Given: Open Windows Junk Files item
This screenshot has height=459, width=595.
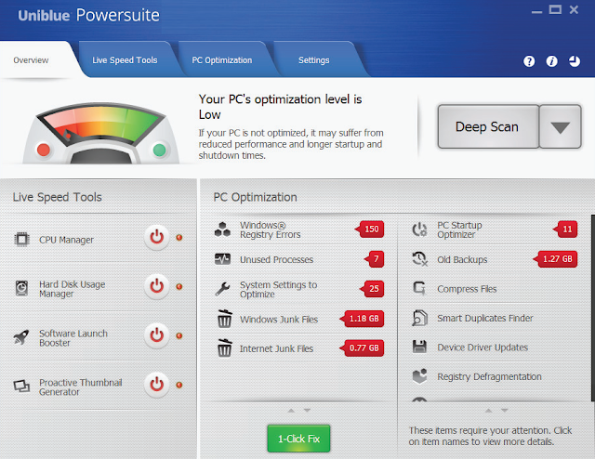Looking at the screenshot, I should [x=279, y=320].
